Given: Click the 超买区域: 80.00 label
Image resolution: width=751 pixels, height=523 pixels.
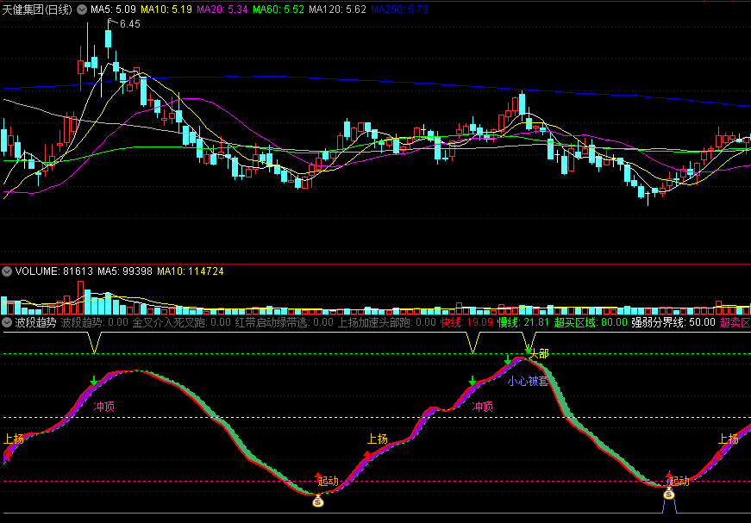Looking at the screenshot, I should coord(591,322).
